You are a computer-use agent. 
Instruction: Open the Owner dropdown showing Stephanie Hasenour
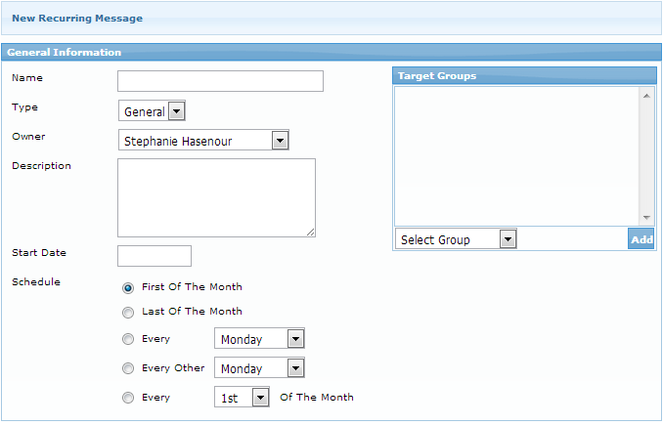coord(203,141)
